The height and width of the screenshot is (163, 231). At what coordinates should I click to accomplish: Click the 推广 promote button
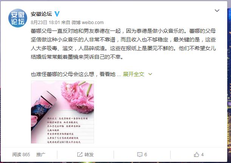tap(41, 155)
